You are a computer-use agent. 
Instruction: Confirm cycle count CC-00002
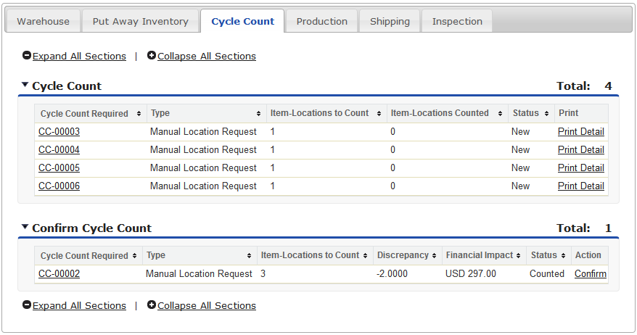[x=590, y=274]
